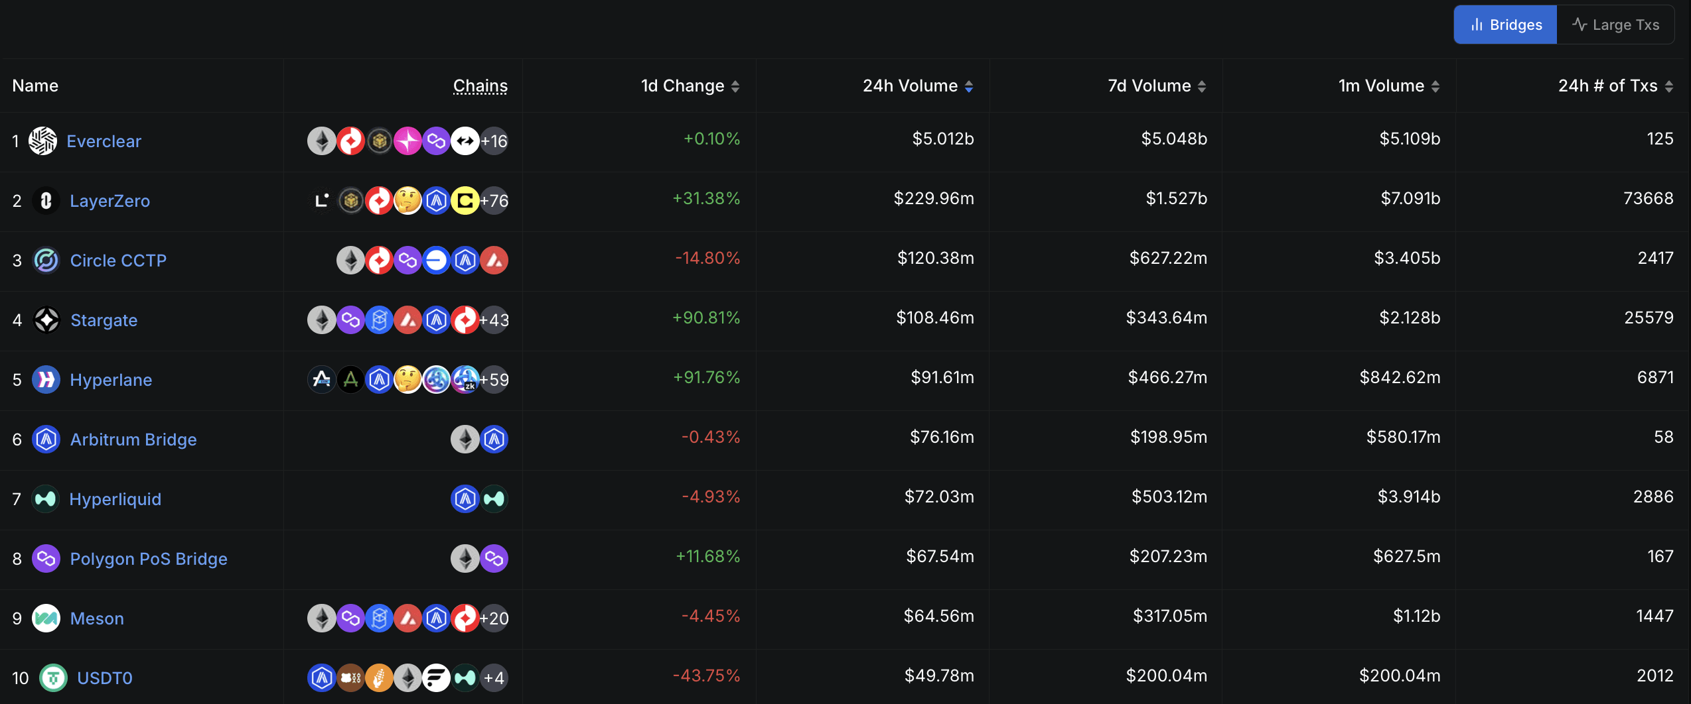Click the +0.10% change for Everclear

pos(711,139)
